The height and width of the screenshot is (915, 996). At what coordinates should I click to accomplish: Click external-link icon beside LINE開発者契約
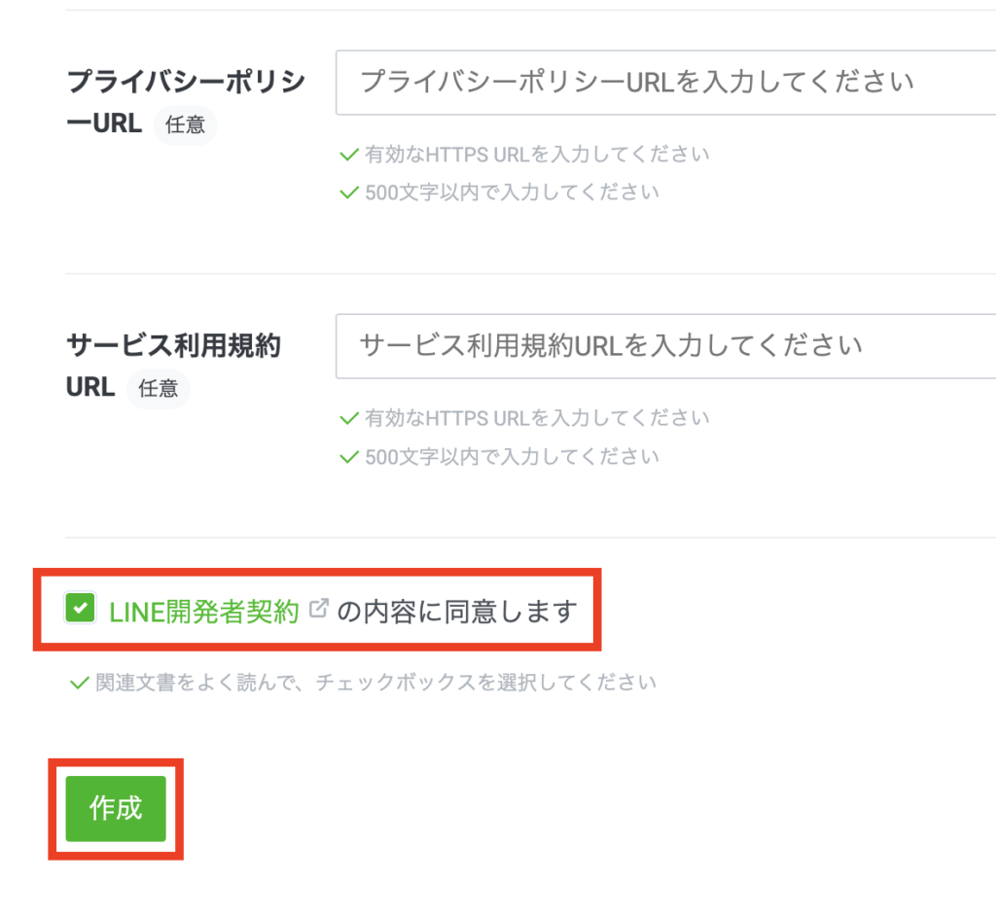pos(318,609)
